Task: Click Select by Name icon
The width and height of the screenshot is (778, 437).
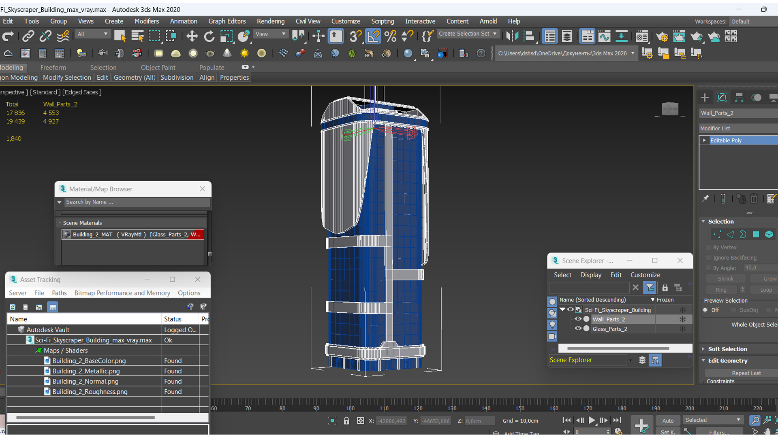Action: pos(137,36)
